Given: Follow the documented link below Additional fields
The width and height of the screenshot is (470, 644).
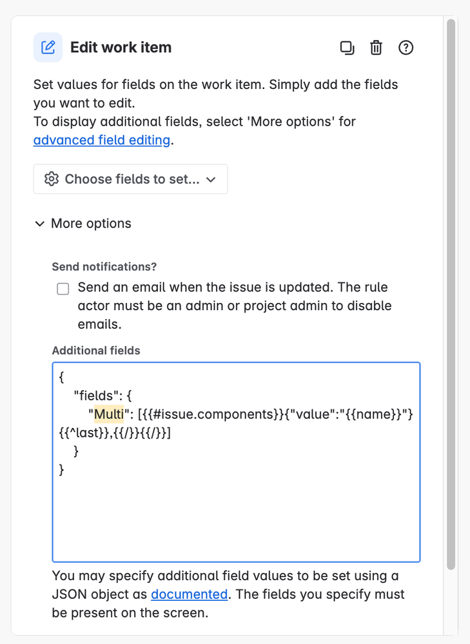Looking at the screenshot, I should [189, 594].
